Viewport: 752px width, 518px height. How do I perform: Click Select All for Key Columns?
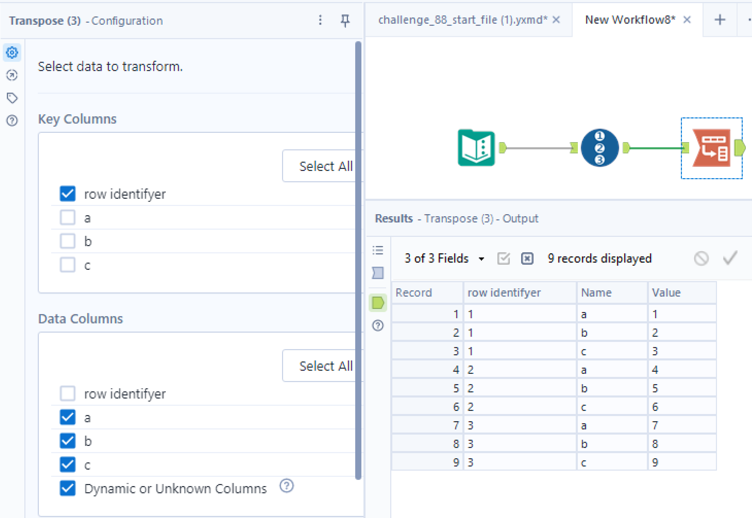click(325, 166)
